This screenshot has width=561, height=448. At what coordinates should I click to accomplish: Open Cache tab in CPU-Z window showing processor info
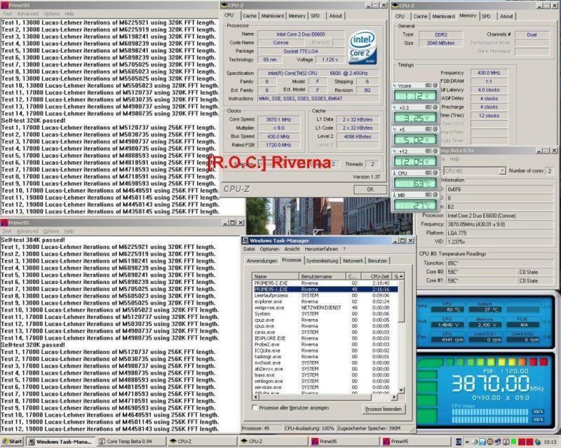click(x=250, y=16)
